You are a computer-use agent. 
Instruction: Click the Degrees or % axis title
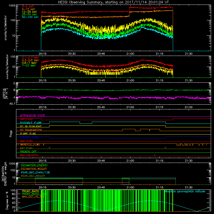(7, 200)
